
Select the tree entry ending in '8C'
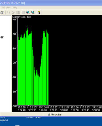2,37
